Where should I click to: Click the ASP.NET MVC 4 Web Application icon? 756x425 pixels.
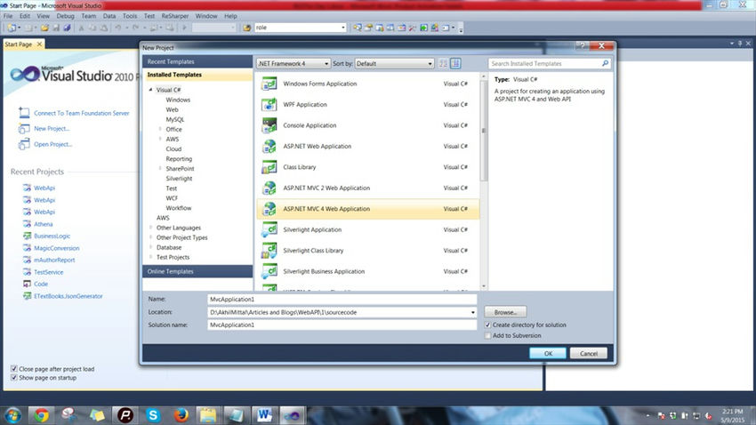pos(269,209)
